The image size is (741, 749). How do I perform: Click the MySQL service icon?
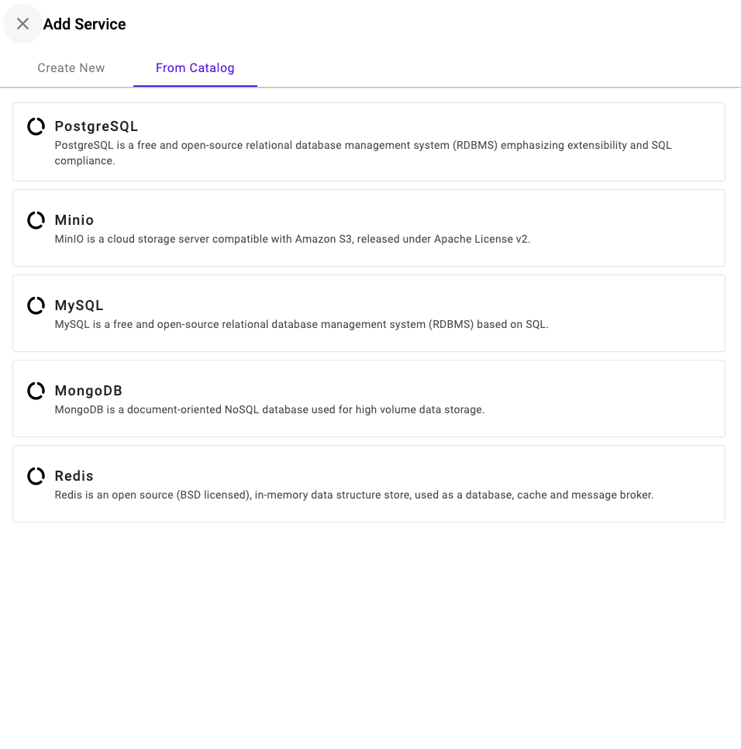pos(36,305)
